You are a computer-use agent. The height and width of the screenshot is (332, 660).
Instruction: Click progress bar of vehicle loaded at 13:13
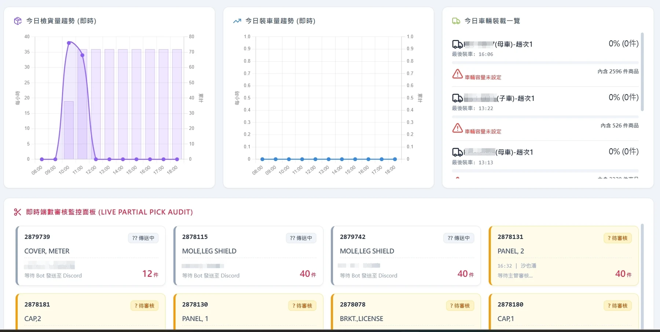click(x=545, y=171)
